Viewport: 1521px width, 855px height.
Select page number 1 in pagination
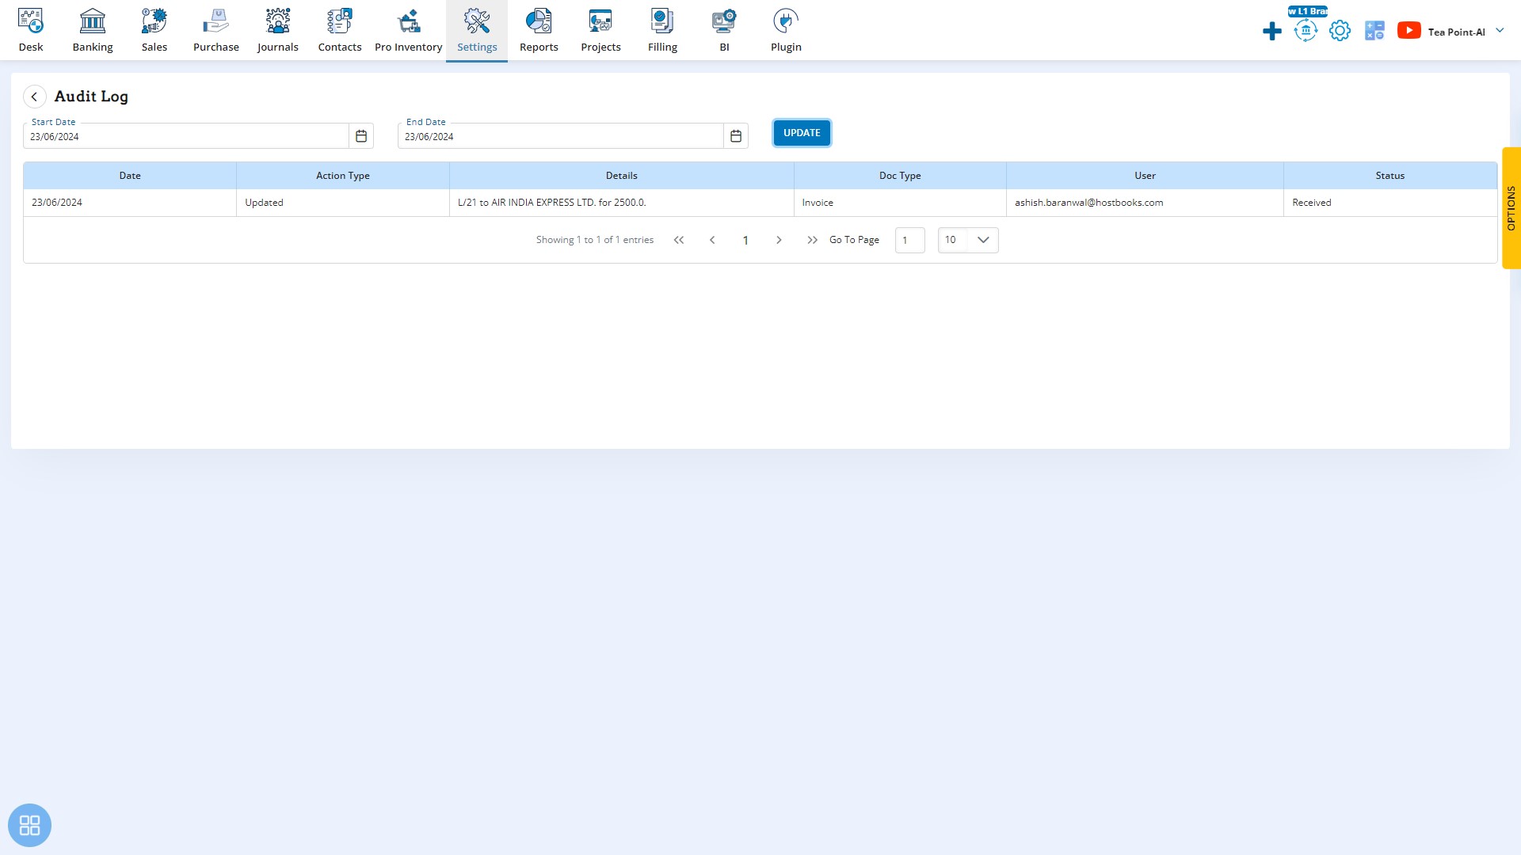tap(745, 241)
